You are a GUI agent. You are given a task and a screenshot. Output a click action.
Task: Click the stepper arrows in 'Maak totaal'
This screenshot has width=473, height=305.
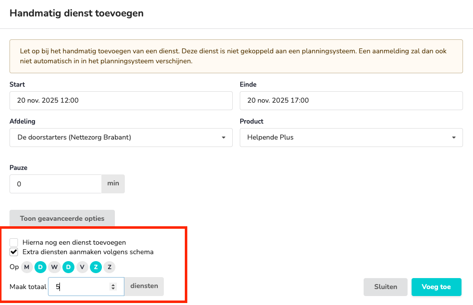[113, 287]
